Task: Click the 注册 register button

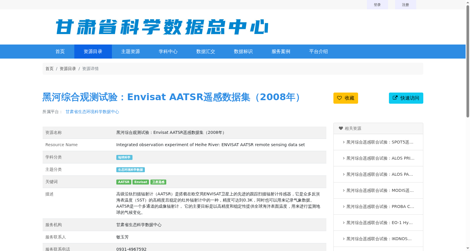Action: click(x=406, y=5)
